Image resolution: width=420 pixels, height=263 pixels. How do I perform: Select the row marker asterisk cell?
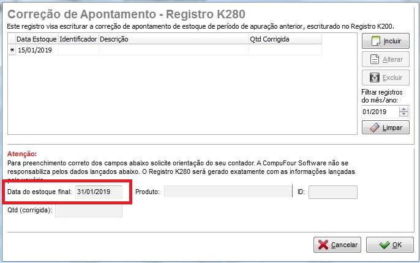(x=12, y=50)
